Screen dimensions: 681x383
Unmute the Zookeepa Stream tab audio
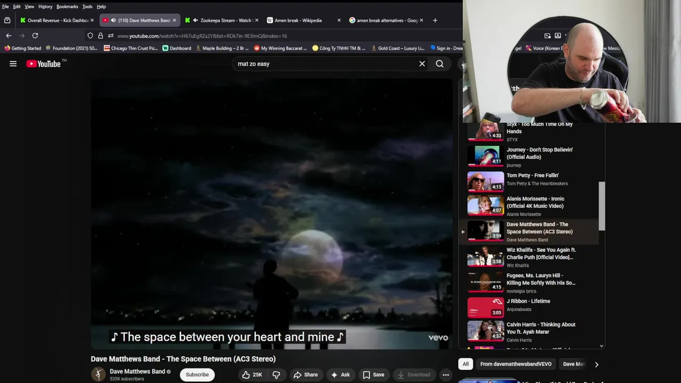(195, 20)
